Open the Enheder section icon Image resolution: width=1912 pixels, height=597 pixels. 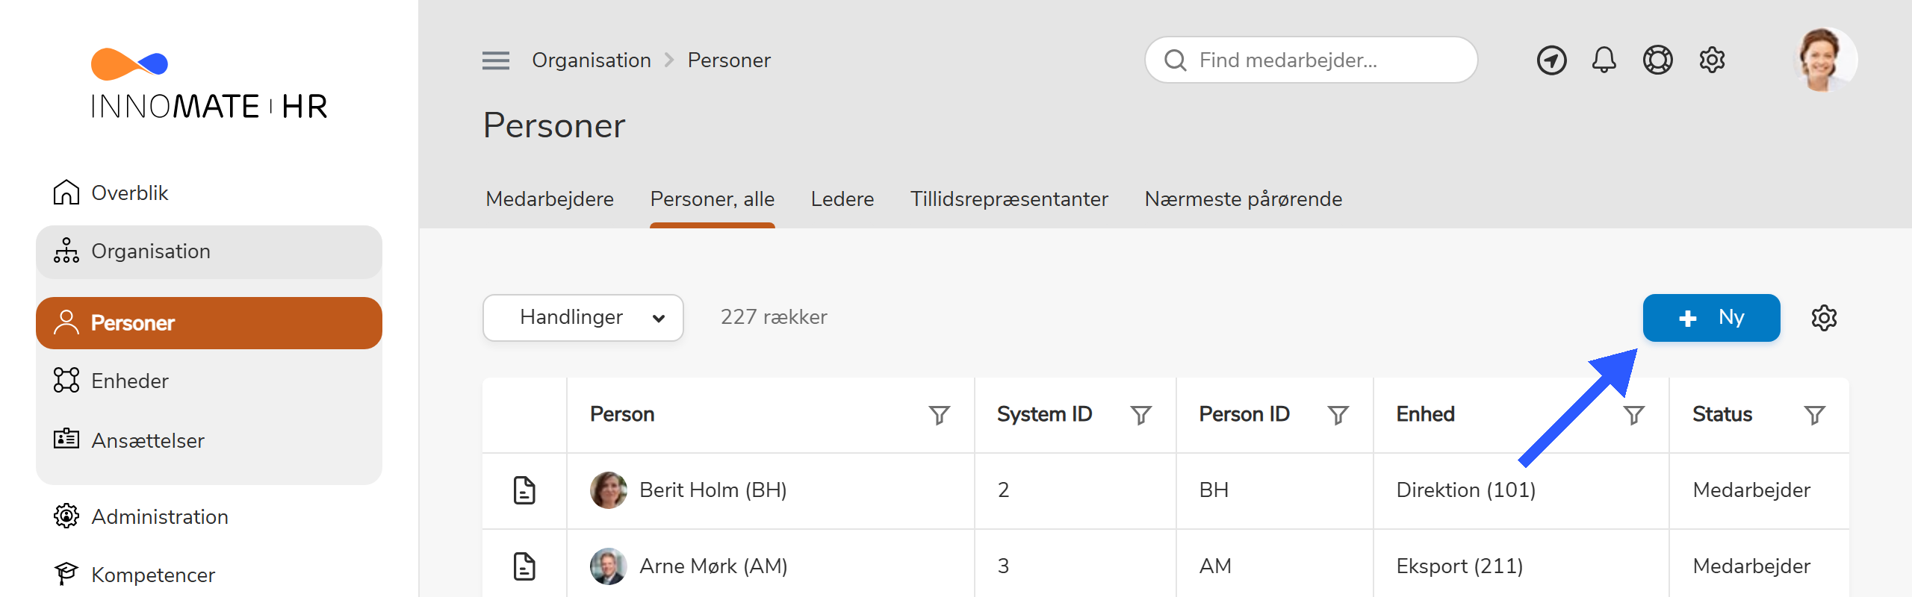(66, 381)
